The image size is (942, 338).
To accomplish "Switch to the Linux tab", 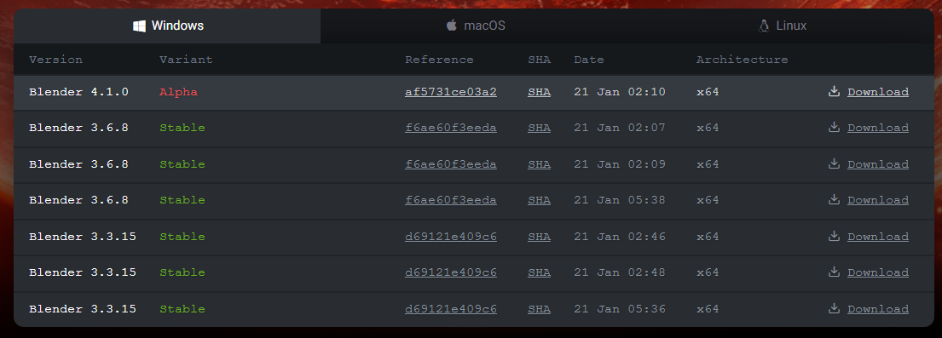I will tap(781, 26).
